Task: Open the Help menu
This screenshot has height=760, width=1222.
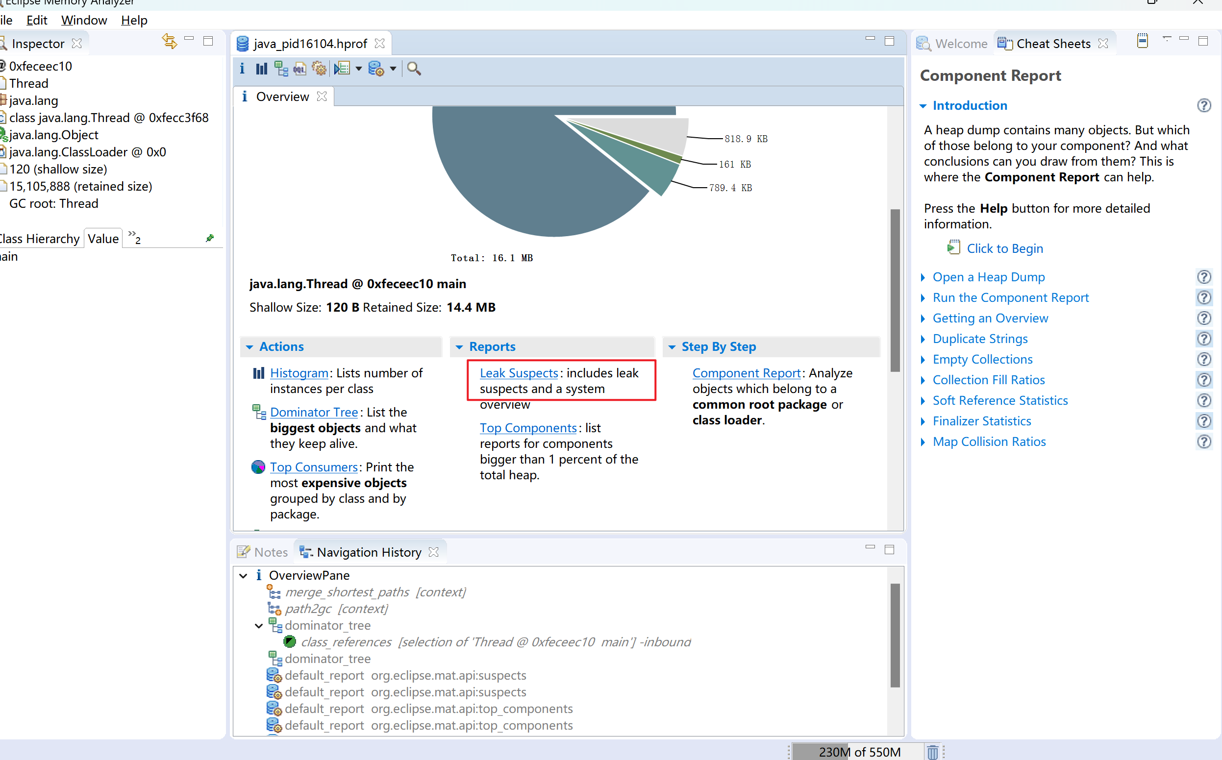Action: pyautogui.click(x=134, y=21)
